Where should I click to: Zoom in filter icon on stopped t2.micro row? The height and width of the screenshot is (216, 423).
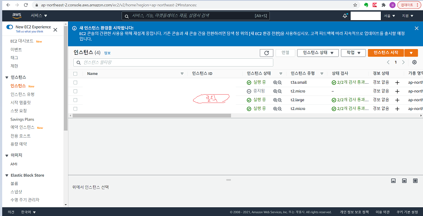click(275, 91)
